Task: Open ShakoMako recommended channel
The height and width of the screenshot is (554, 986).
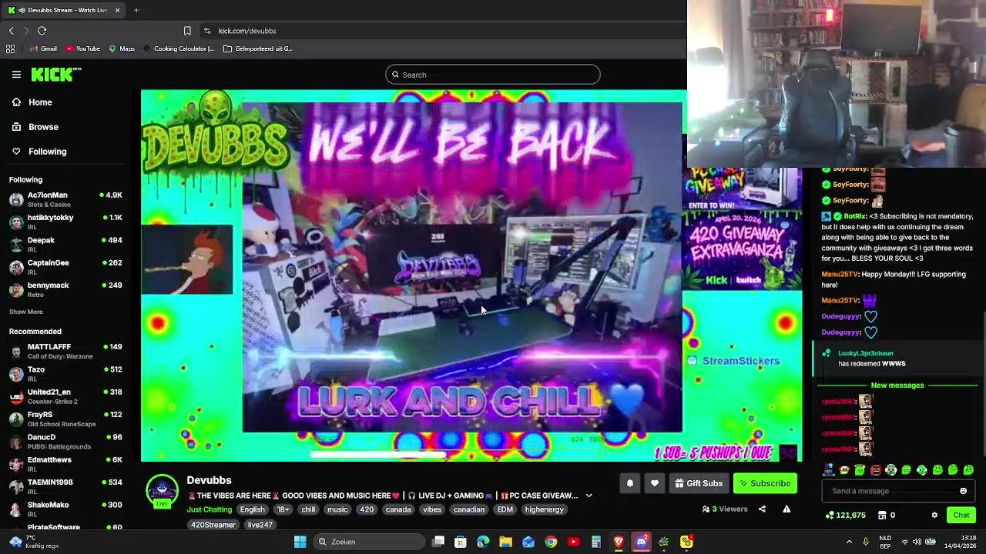Action: (x=65, y=509)
